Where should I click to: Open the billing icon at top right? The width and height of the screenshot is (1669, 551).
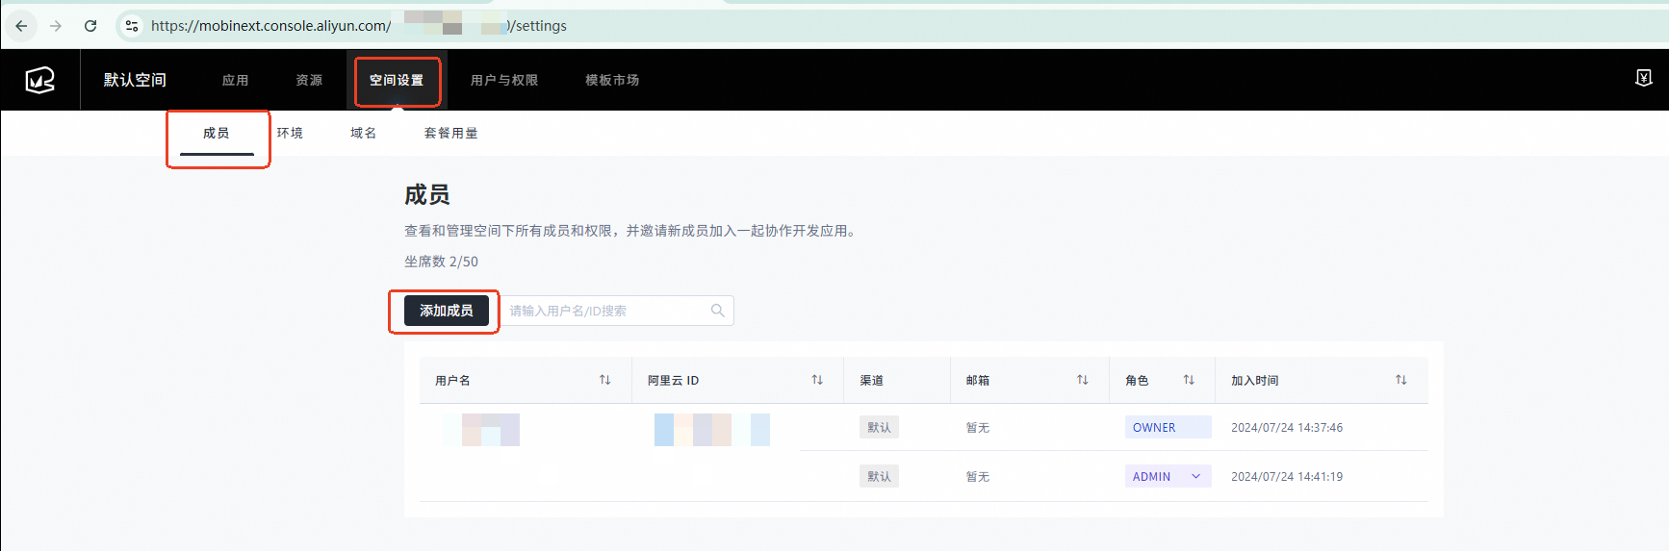tap(1644, 78)
